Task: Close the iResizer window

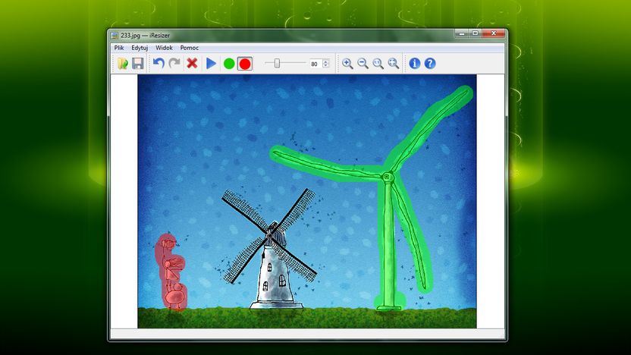Action: click(494, 33)
